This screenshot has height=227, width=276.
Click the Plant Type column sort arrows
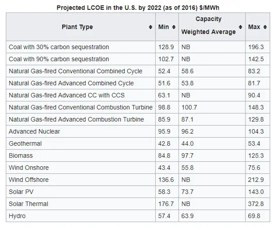pos(150,27)
